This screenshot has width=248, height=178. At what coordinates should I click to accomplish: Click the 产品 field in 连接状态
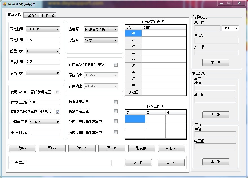(x=216, y=52)
